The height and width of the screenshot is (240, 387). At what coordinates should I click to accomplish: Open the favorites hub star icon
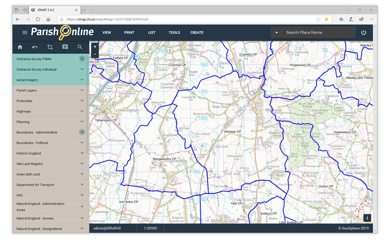click(341, 19)
